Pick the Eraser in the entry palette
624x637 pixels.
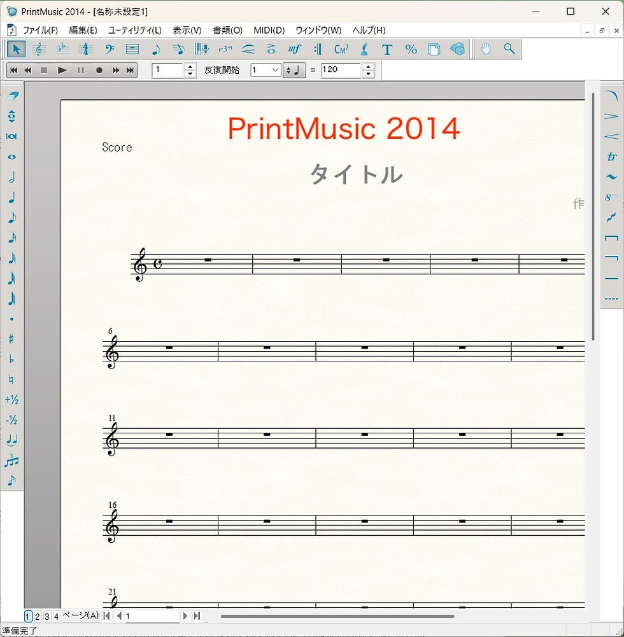(x=12, y=96)
